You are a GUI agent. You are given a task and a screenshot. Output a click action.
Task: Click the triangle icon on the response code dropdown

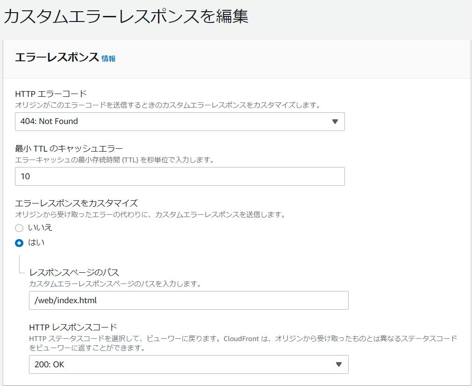coord(339,364)
